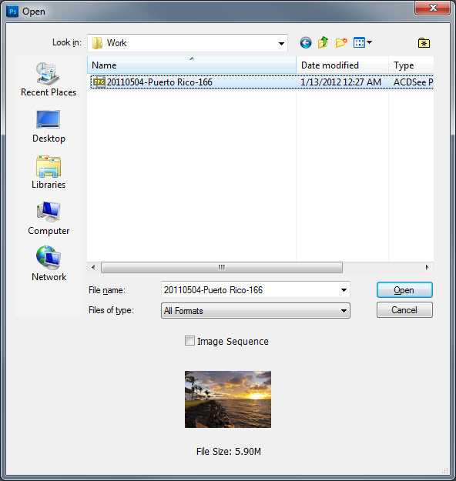Click the Cancel button
Image resolution: width=456 pixels, height=481 pixels.
click(404, 310)
